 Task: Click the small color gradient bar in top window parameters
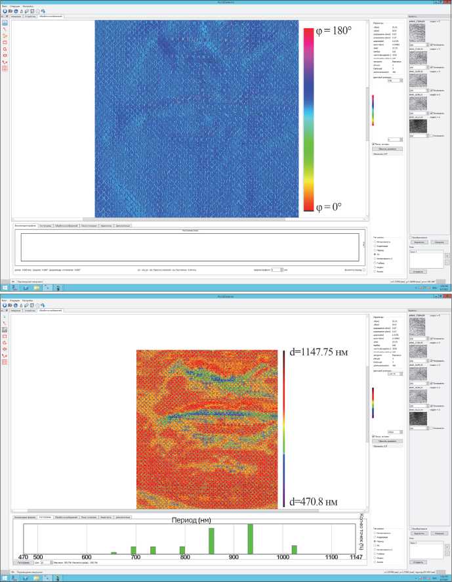tap(373, 110)
